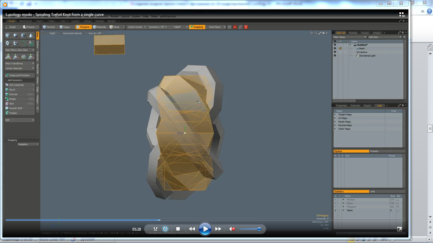433x243 pixels.
Task: Toggle visibility eye of Untitled scene
Action: click(x=335, y=45)
